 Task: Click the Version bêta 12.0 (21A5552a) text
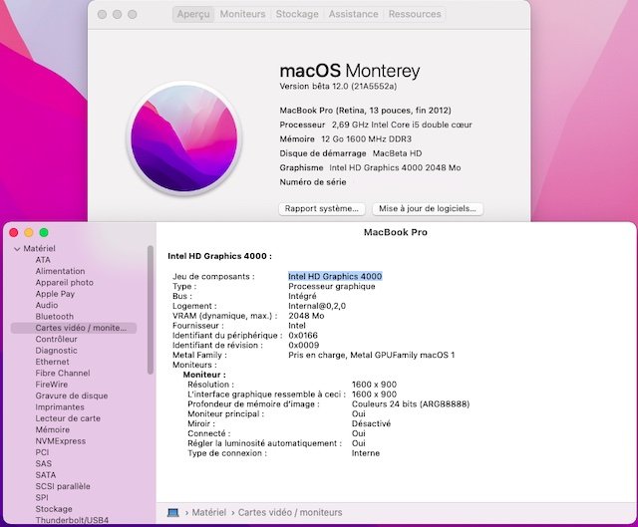(338, 87)
